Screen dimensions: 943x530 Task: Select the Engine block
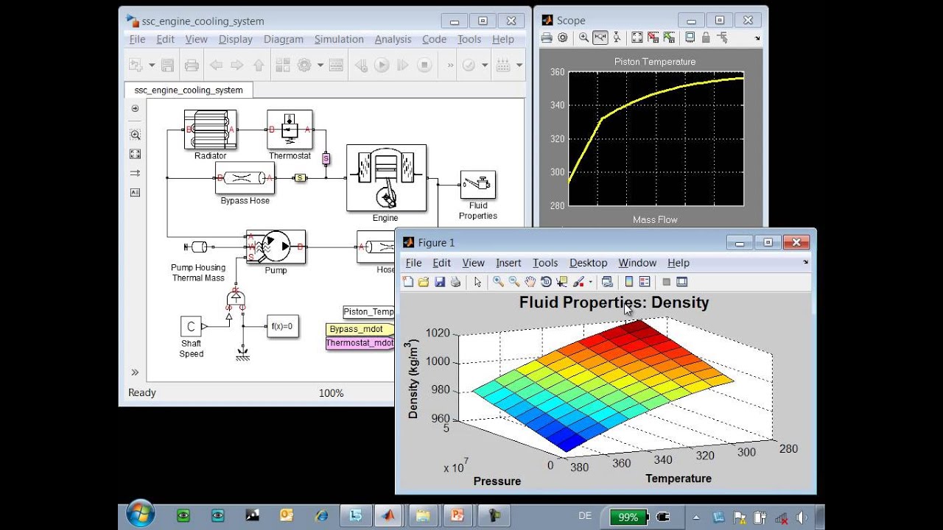click(386, 178)
